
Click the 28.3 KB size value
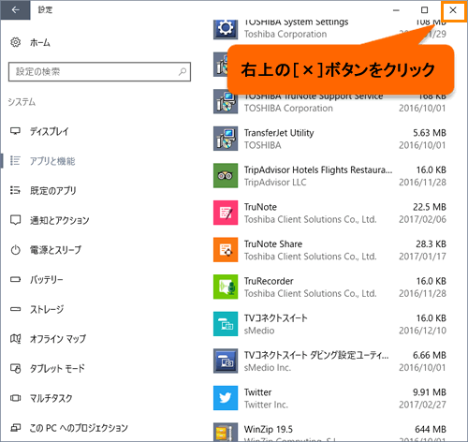[x=431, y=244]
